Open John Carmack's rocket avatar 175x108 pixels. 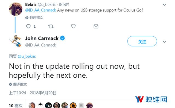[16, 41]
